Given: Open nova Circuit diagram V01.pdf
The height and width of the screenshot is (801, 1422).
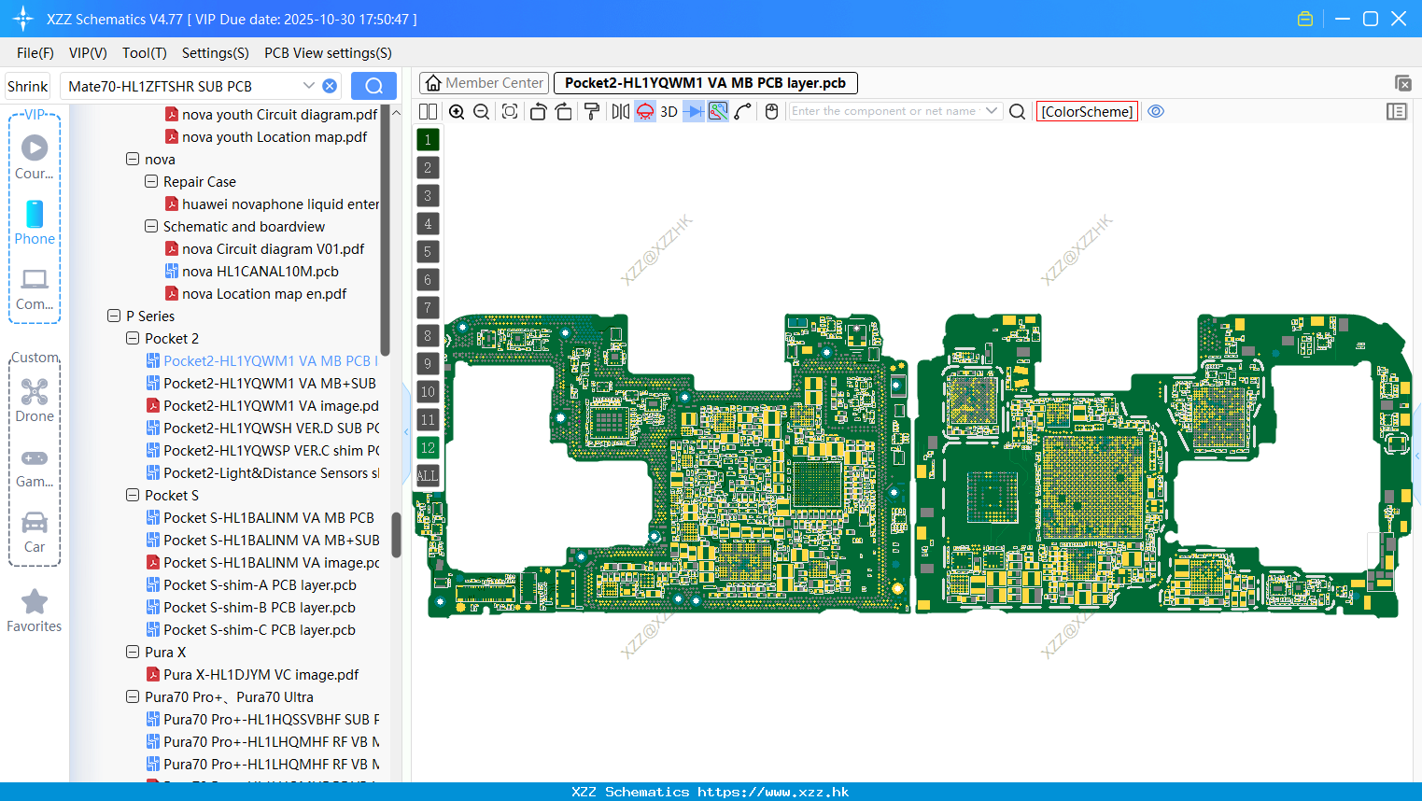Looking at the screenshot, I should [x=273, y=248].
